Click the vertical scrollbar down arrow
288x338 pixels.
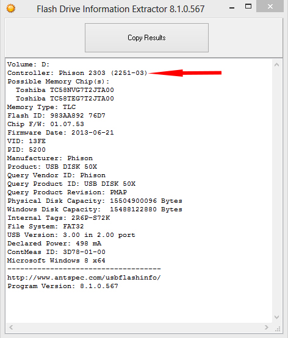tap(277, 317)
